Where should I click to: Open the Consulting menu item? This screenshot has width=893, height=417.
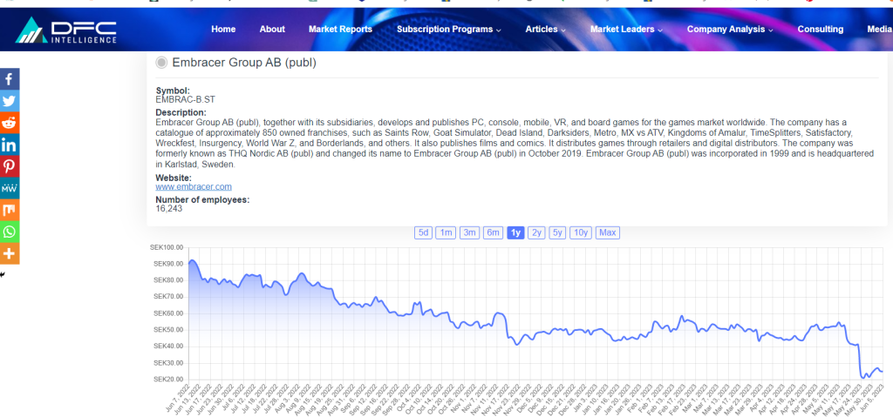[820, 30]
